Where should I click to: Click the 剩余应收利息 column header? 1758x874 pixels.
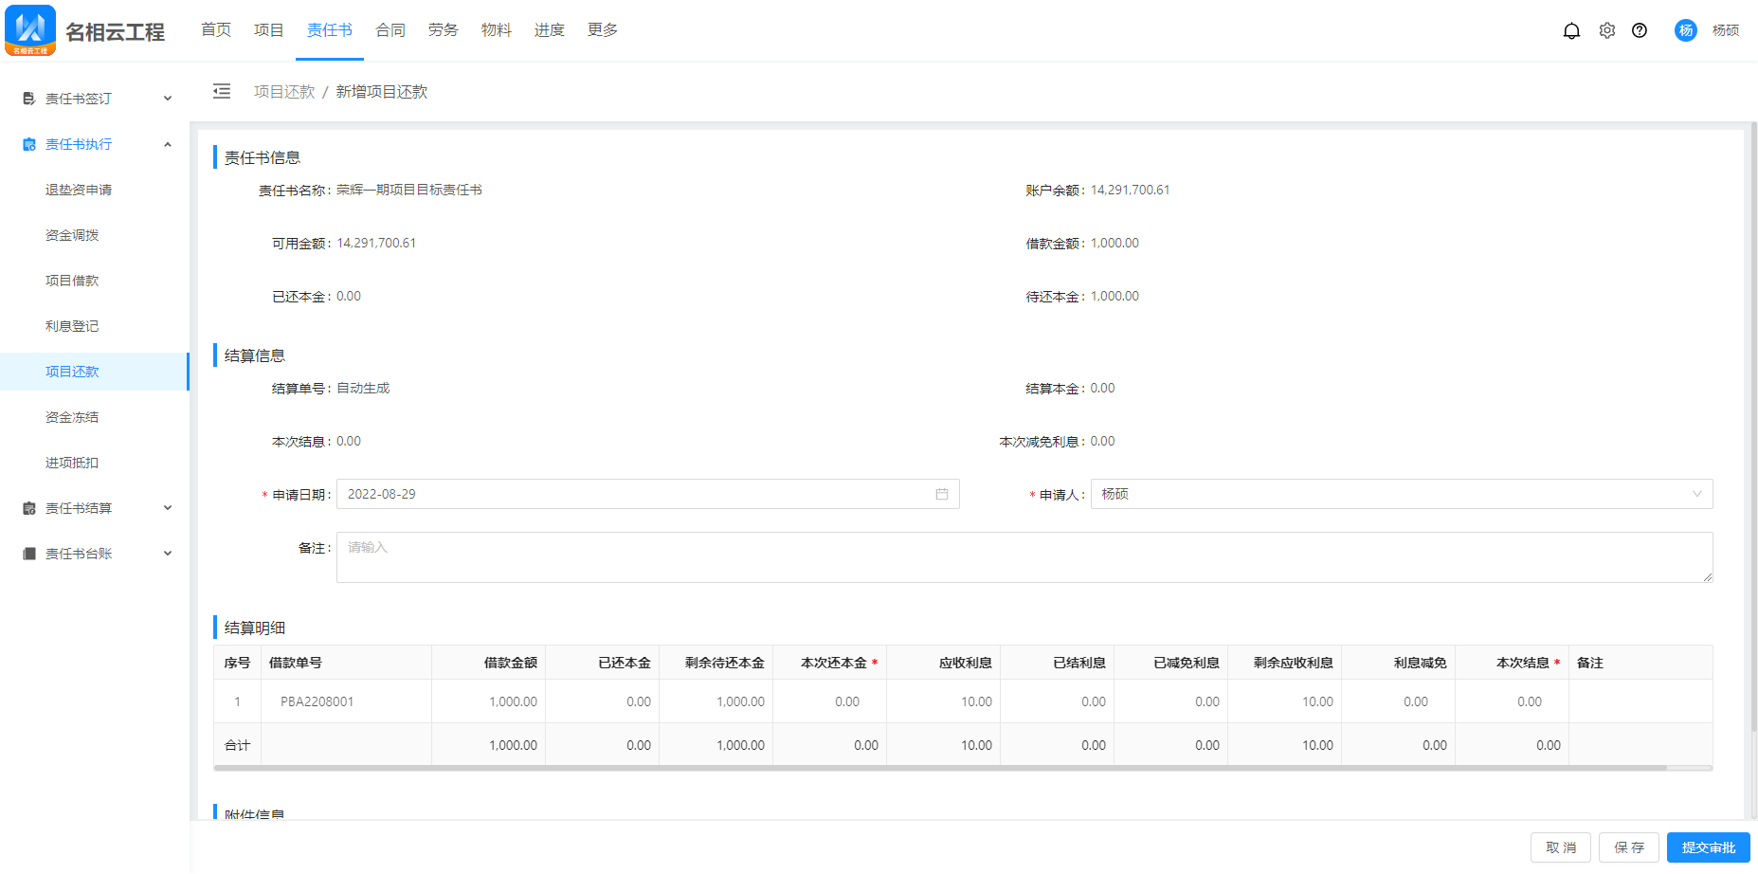pos(1284,663)
